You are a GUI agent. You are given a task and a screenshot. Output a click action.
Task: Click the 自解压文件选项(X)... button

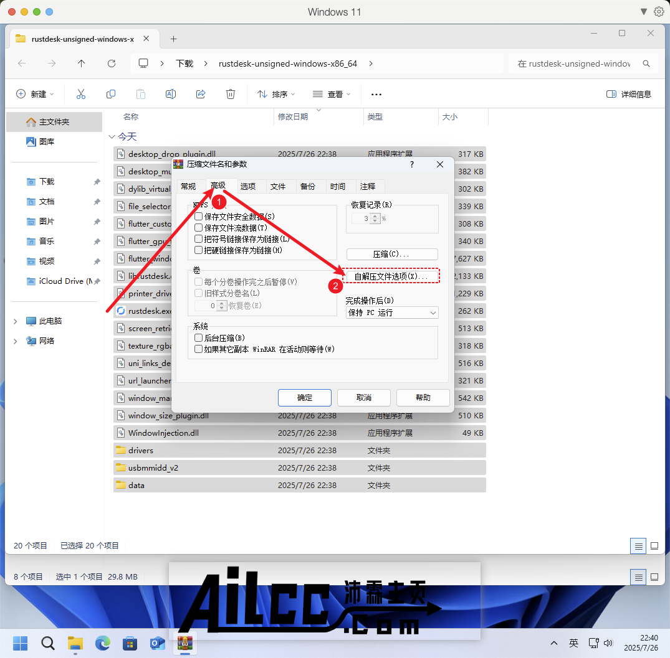click(392, 276)
